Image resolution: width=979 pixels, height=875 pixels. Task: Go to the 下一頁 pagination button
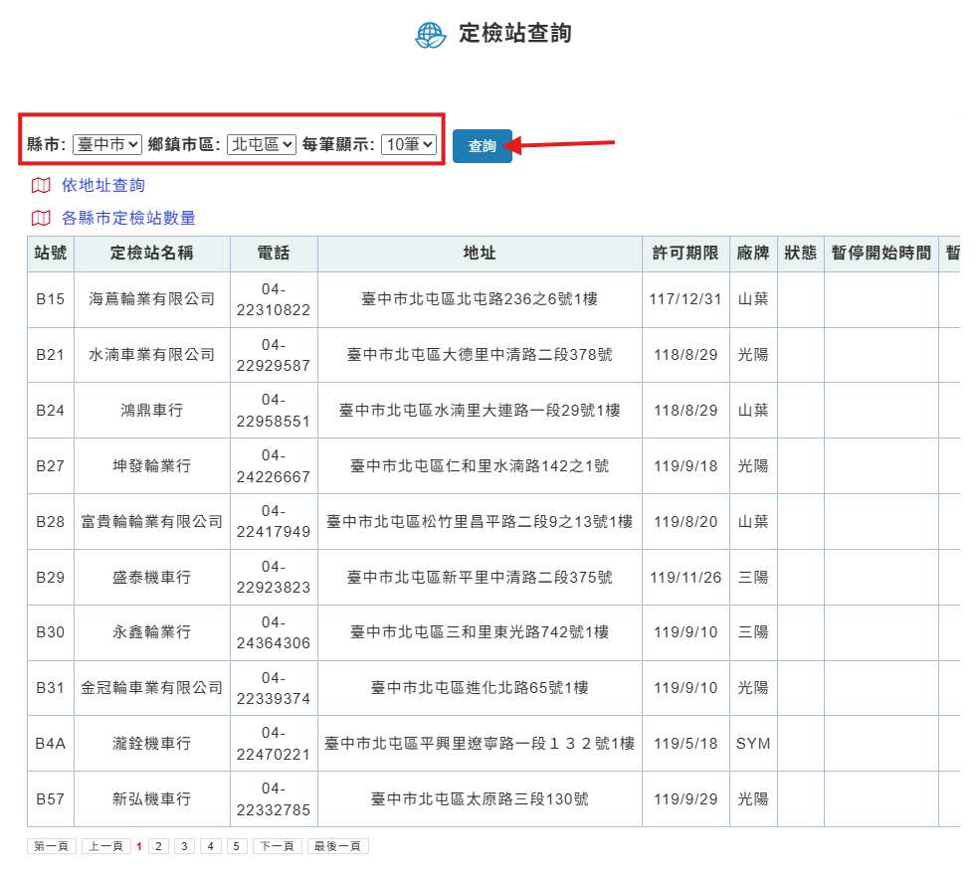tap(278, 846)
